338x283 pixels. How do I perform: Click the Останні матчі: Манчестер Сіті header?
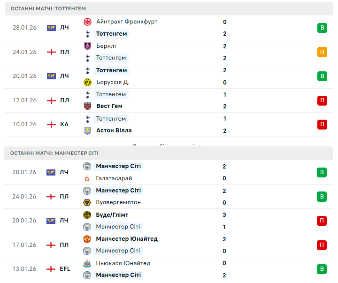click(x=54, y=153)
